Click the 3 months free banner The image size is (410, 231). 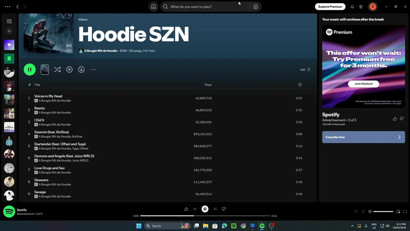coord(364,137)
